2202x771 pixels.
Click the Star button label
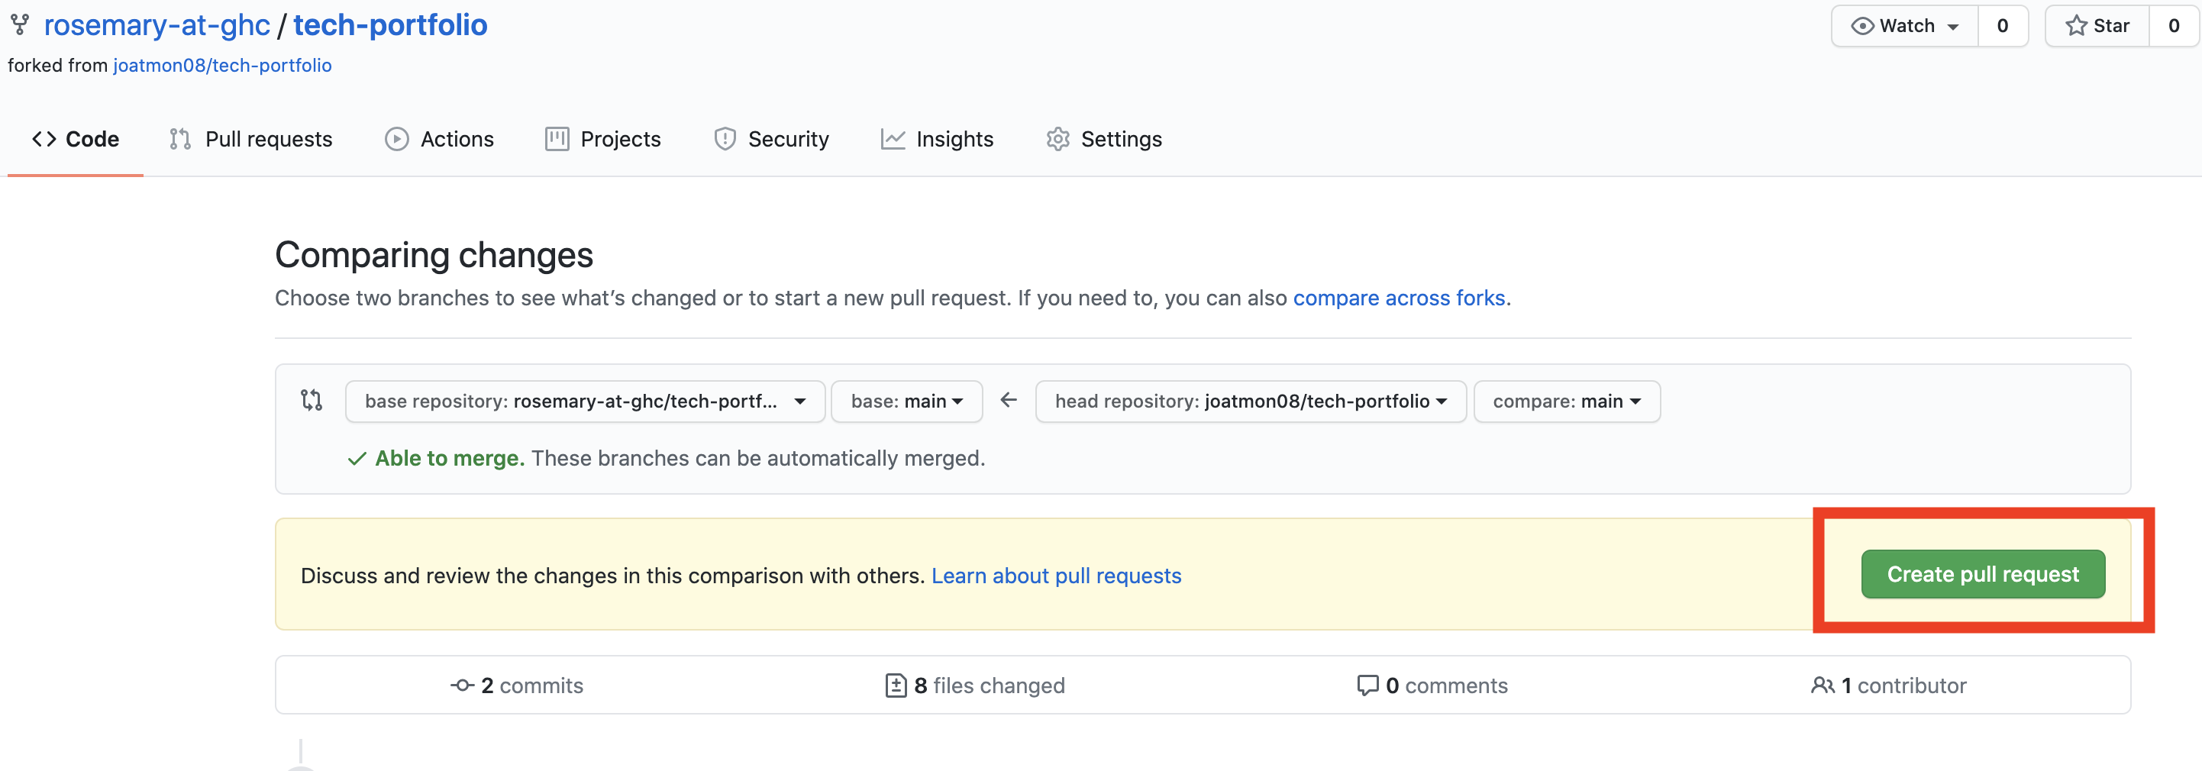(x=2110, y=26)
